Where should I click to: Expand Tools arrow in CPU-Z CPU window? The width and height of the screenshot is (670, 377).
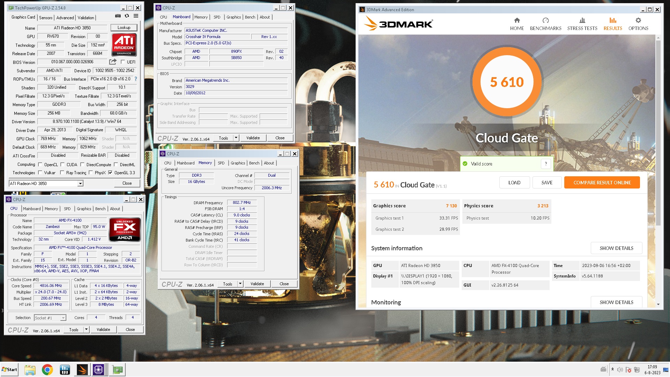tap(86, 330)
